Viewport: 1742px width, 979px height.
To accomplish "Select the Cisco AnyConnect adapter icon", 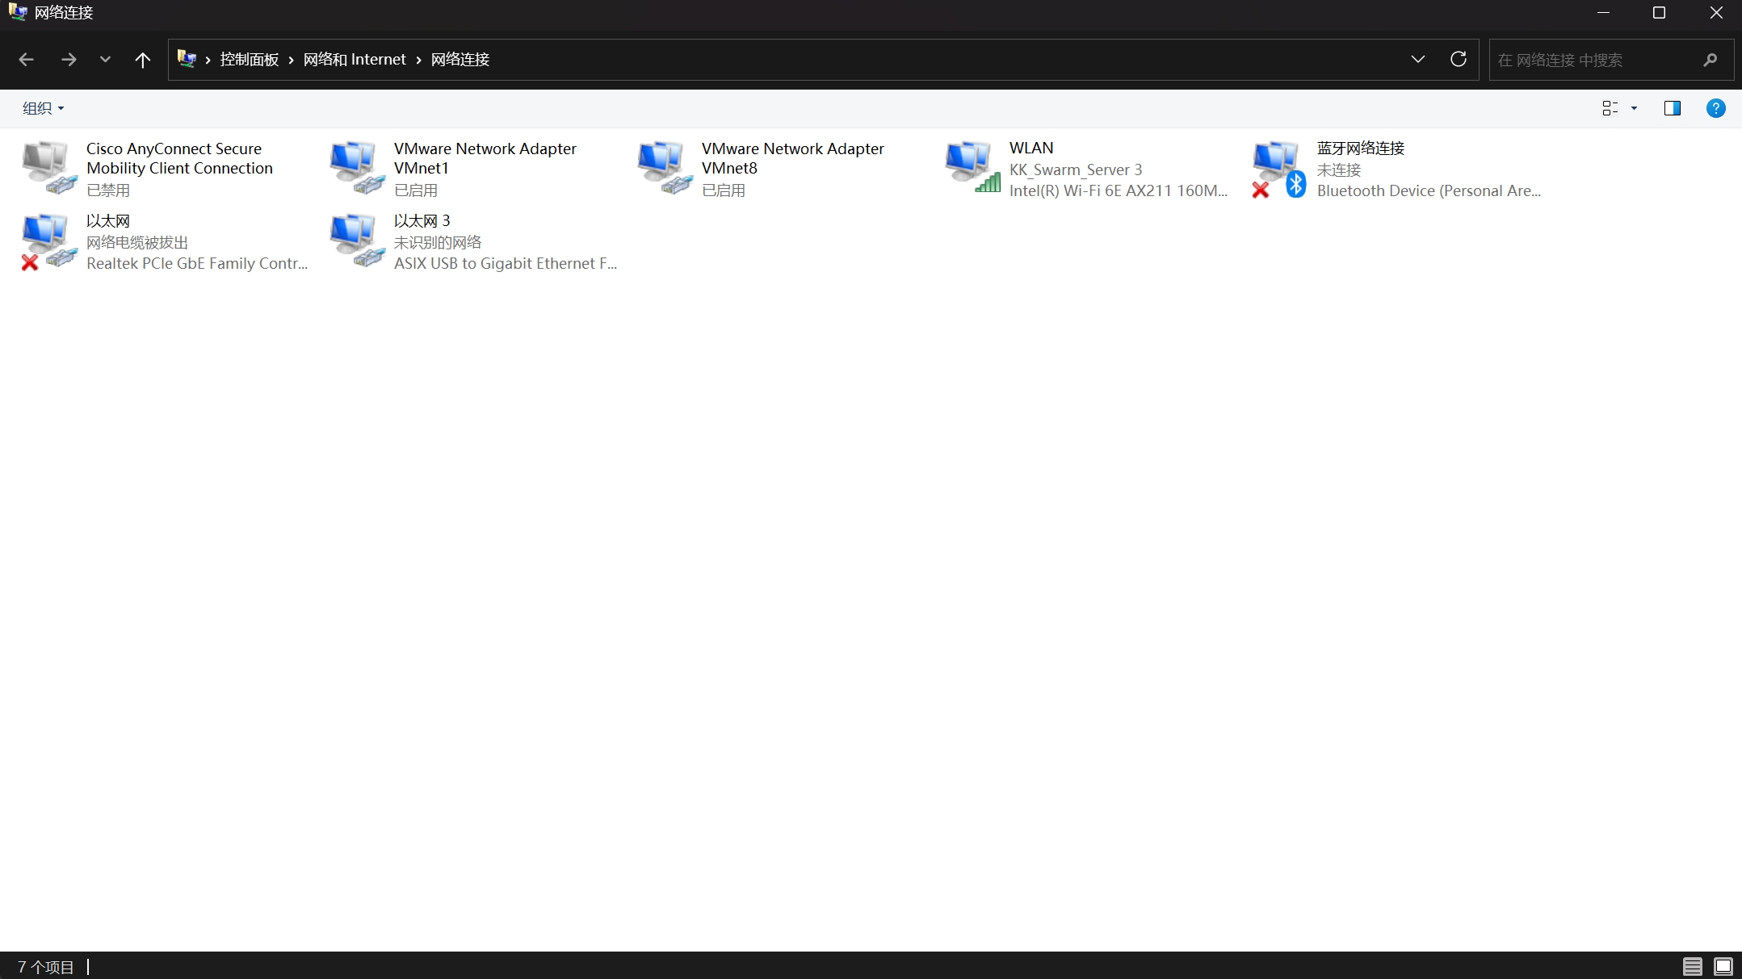I will (49, 167).
